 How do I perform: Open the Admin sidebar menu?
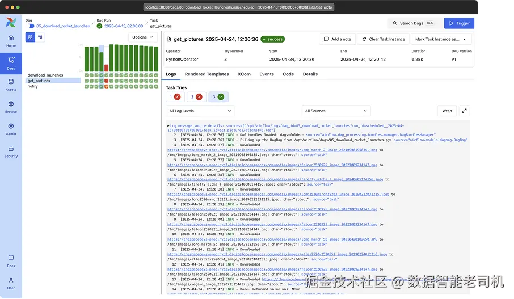coord(11,129)
